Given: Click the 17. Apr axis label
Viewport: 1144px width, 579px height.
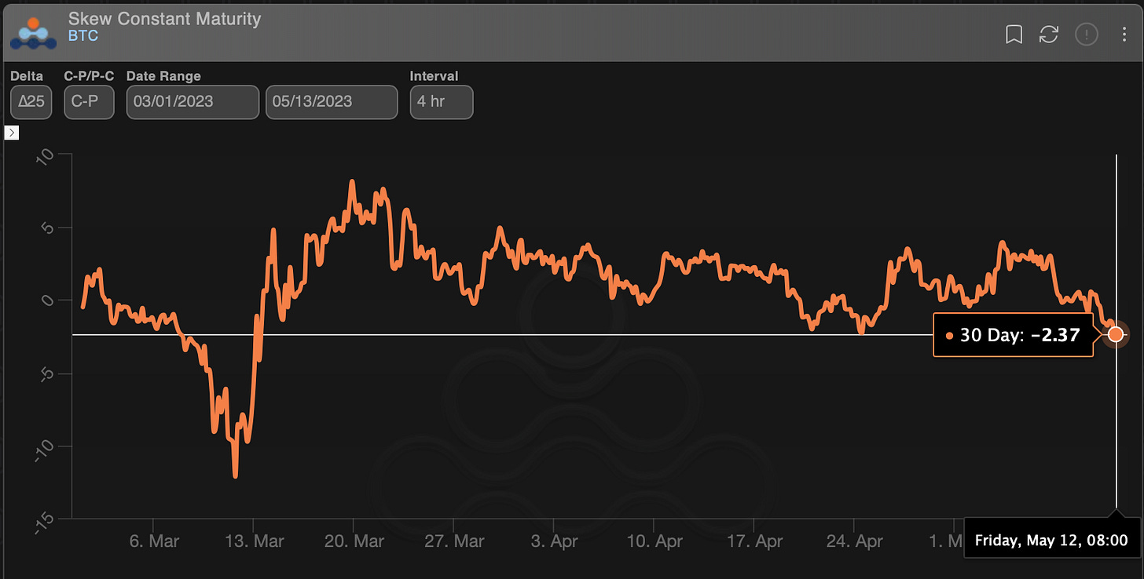Looking at the screenshot, I should click(x=754, y=541).
